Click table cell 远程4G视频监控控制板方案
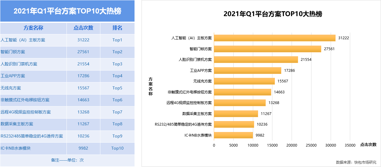The width and height of the screenshot is (381, 167). click(x=34, y=112)
